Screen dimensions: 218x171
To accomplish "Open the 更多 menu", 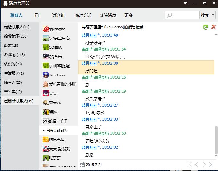I will pos(129,15).
